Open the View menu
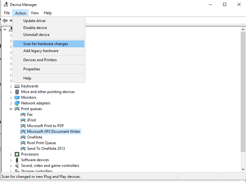This screenshot has width=246, height=182. [x=35, y=13]
